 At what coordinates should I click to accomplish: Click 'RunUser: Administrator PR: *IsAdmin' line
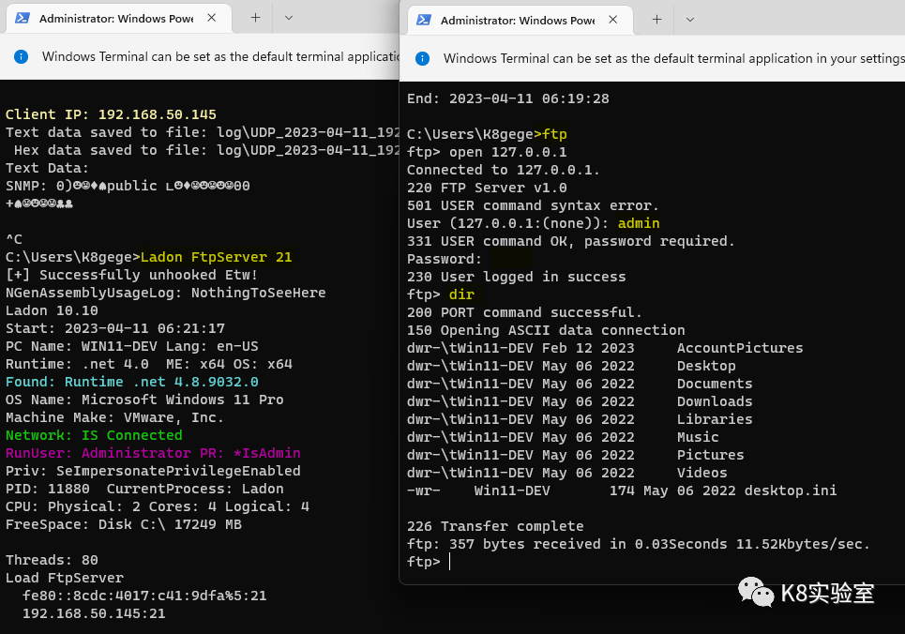point(153,453)
